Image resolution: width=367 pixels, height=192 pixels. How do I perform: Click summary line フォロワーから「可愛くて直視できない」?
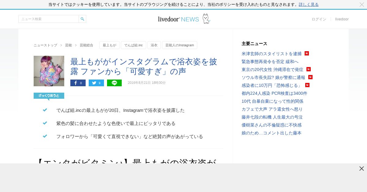coord(130,137)
